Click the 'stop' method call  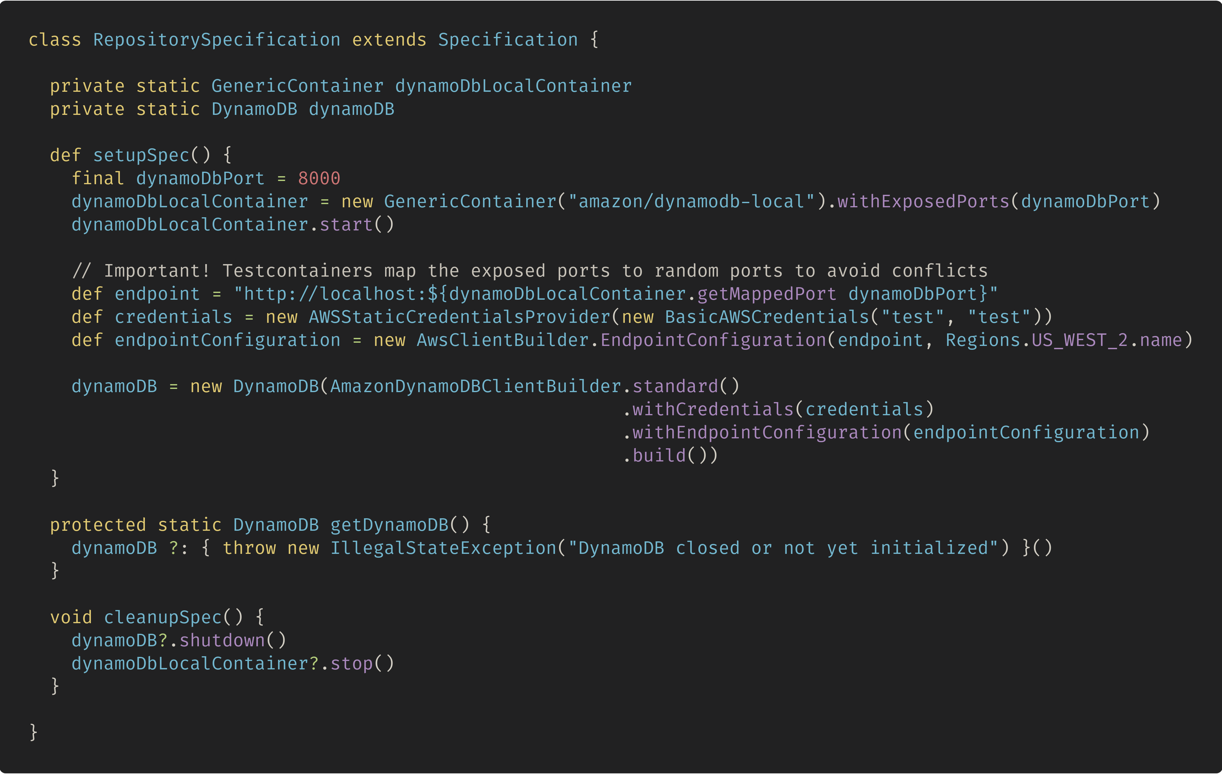(352, 664)
